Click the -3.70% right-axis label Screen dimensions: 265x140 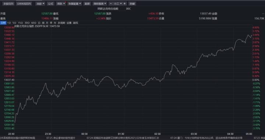coord(256,129)
